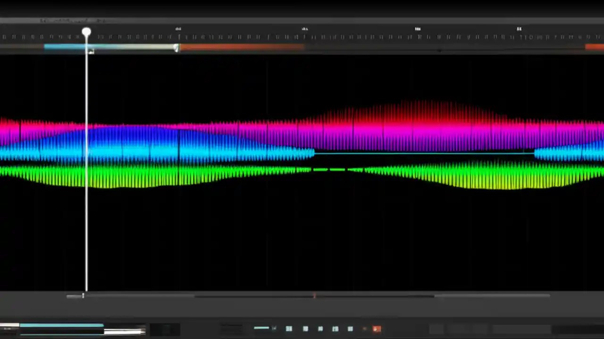Image resolution: width=604 pixels, height=339 pixels.
Task: Click the record button in bottom toolbar
Action: click(x=377, y=329)
